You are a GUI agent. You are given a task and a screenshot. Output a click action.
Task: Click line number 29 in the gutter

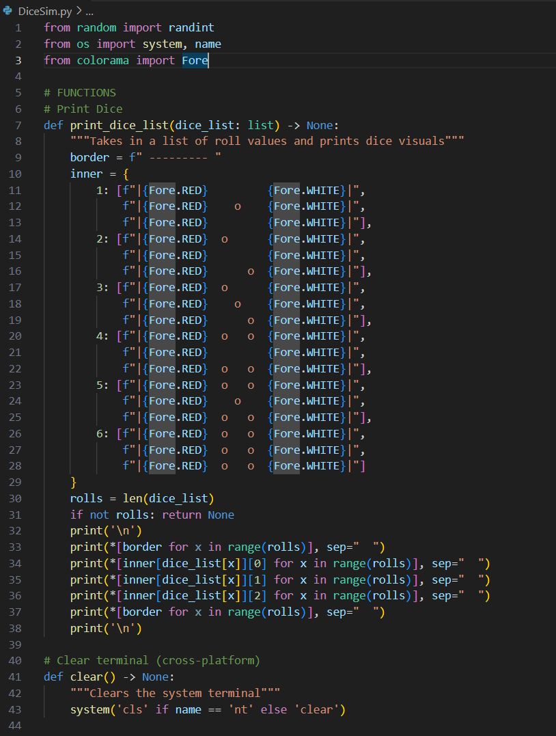tap(15, 482)
